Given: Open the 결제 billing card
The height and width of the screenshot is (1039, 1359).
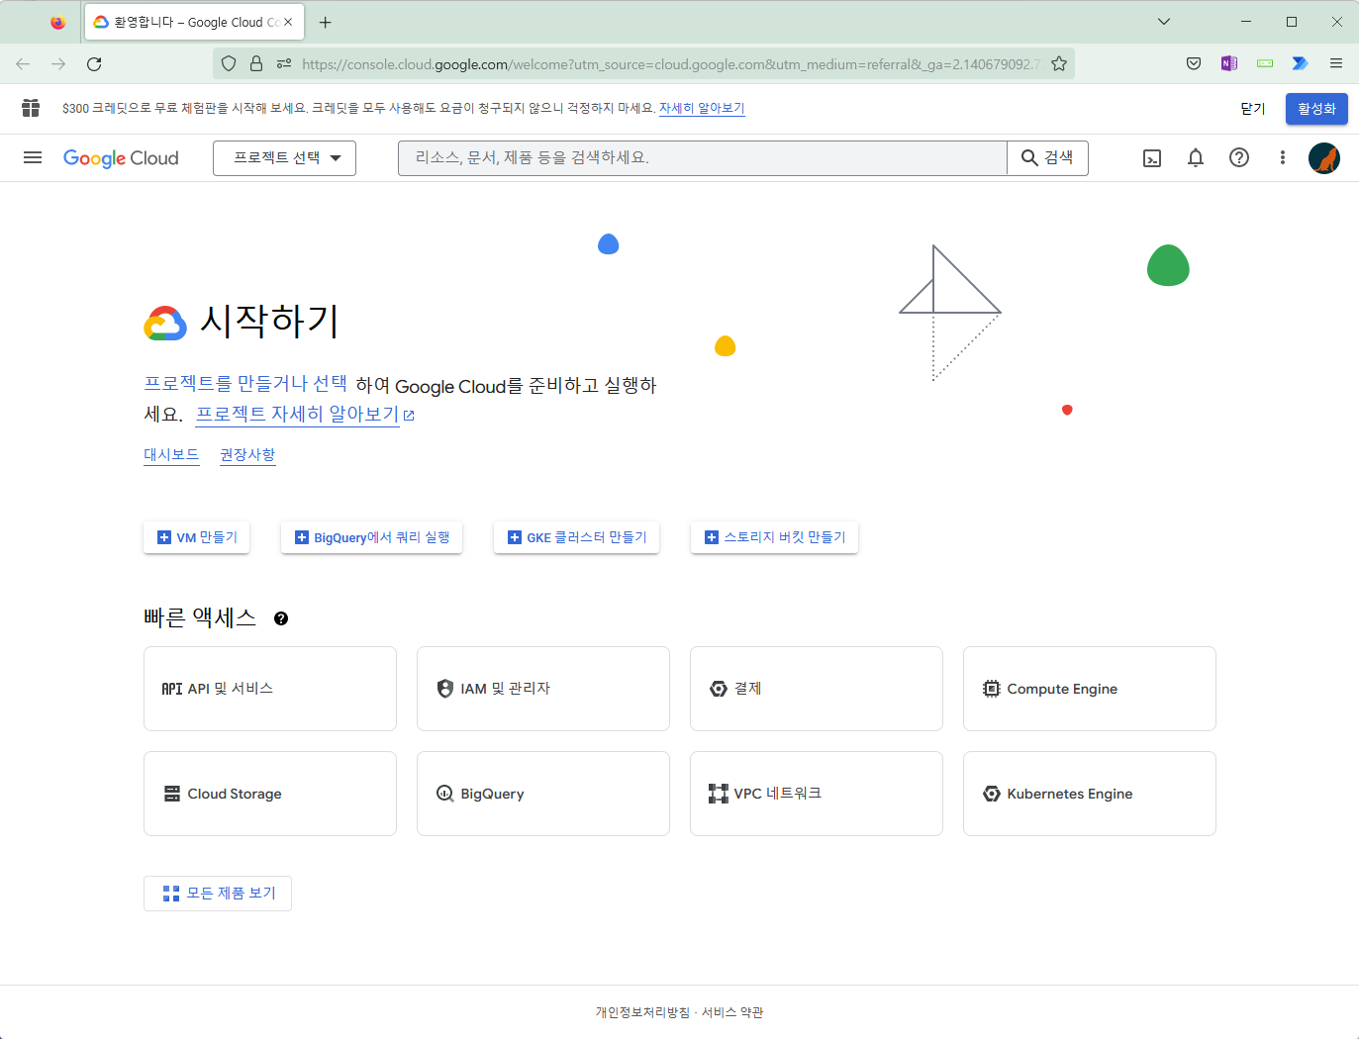Looking at the screenshot, I should (x=817, y=689).
